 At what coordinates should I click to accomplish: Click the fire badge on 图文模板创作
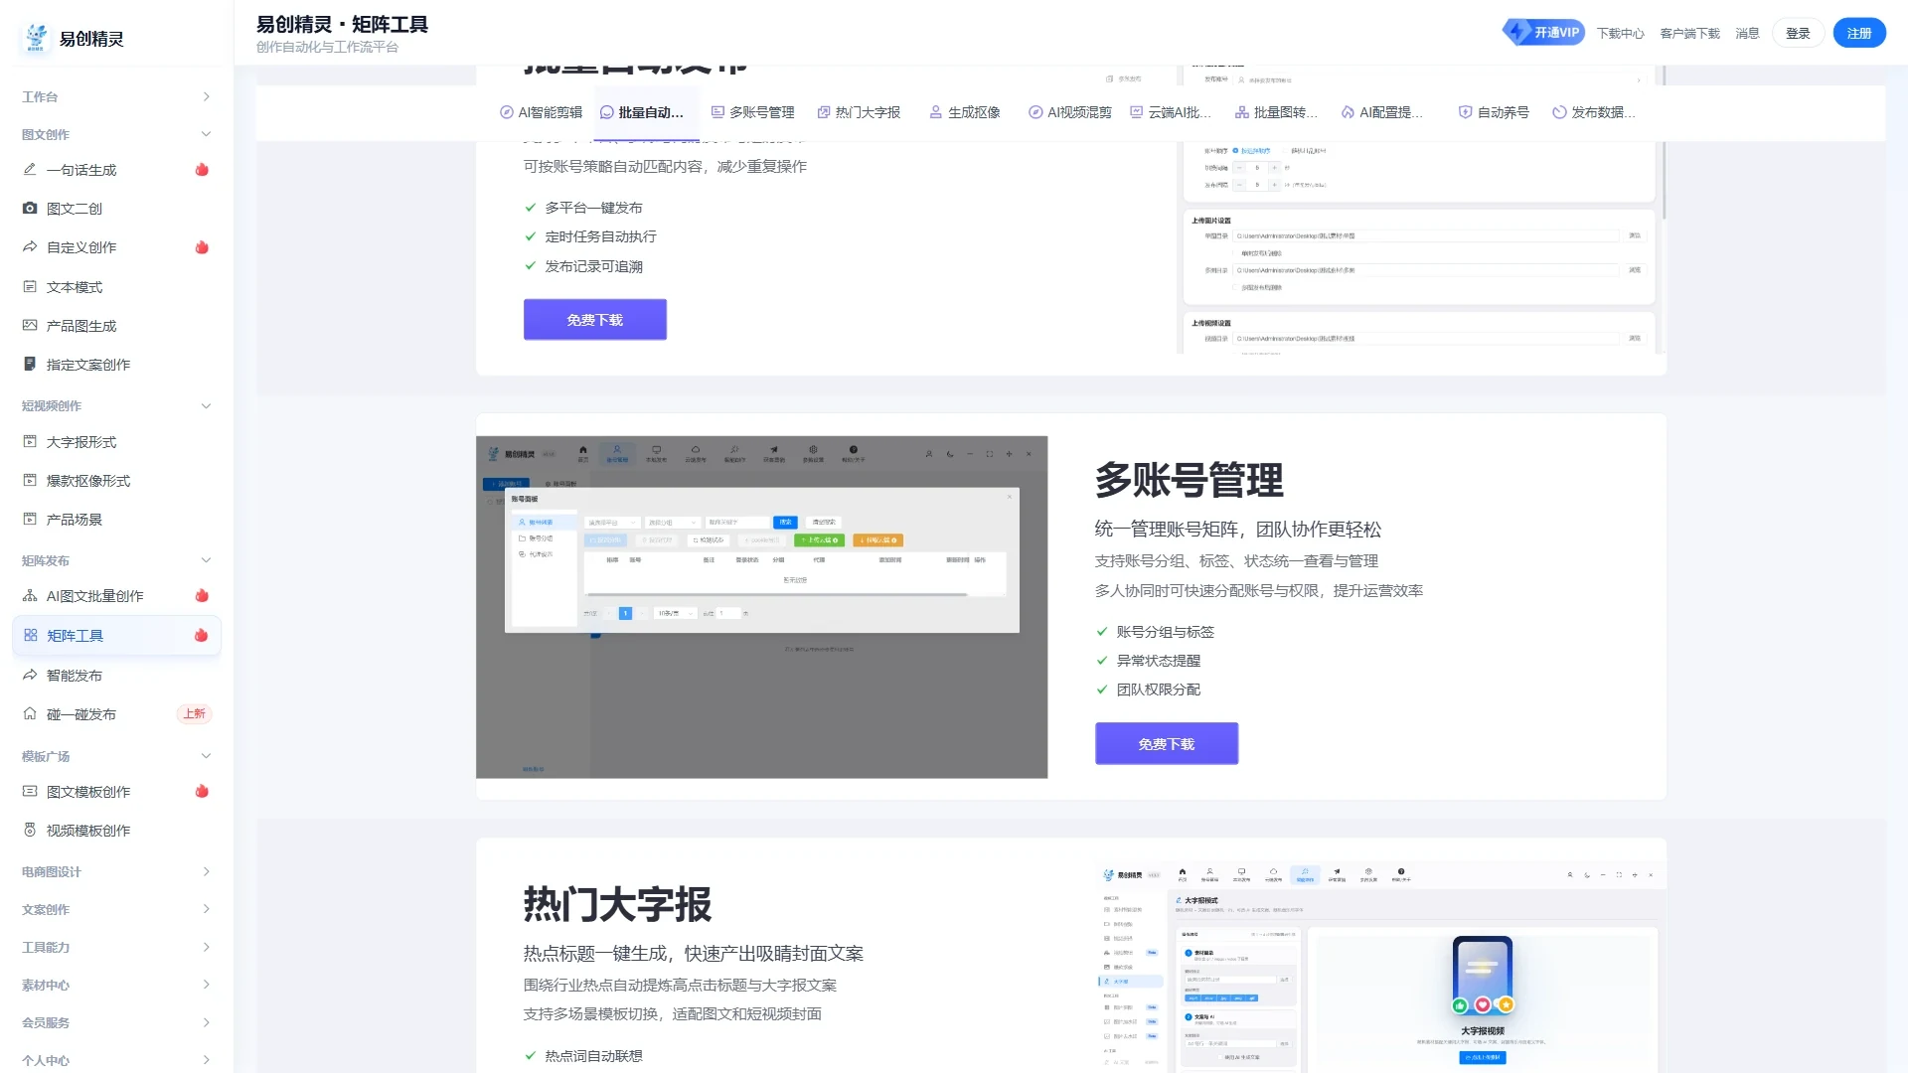202,792
